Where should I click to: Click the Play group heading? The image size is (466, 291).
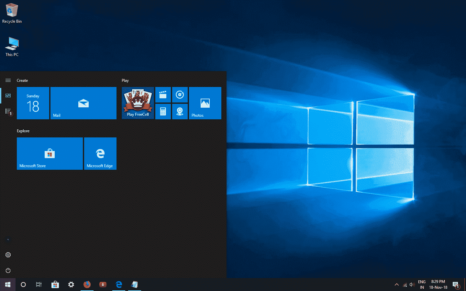(x=125, y=81)
